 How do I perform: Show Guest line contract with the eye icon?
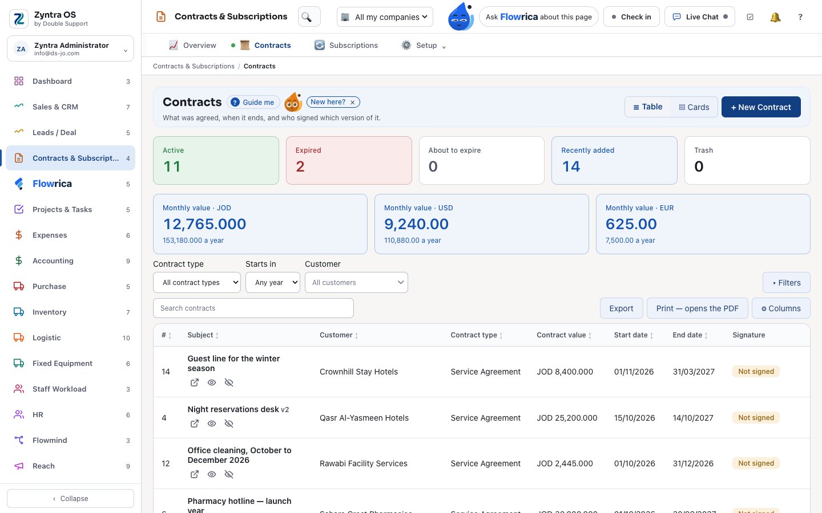click(212, 382)
